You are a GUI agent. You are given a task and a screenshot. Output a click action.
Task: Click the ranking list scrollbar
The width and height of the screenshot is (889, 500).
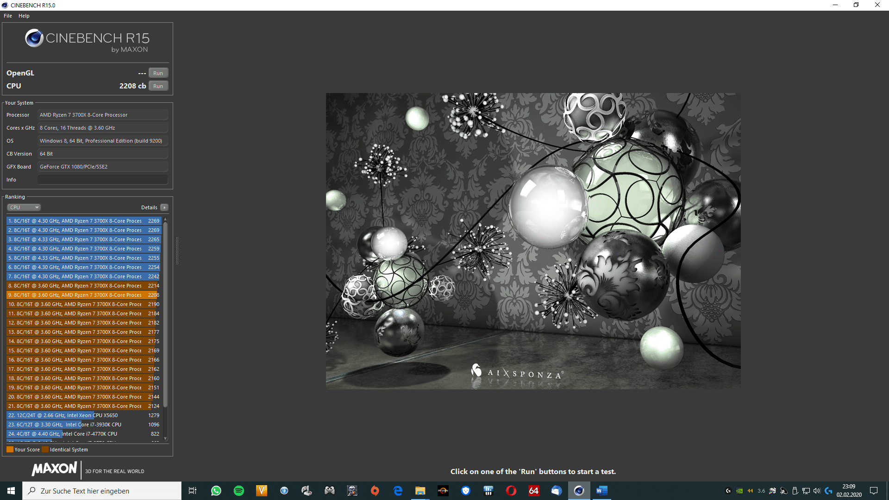click(165, 315)
